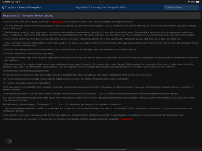The image size is (202, 151).
Task: Click paragraph '3 On ships of unconventional design'
Action: pos(99,99)
